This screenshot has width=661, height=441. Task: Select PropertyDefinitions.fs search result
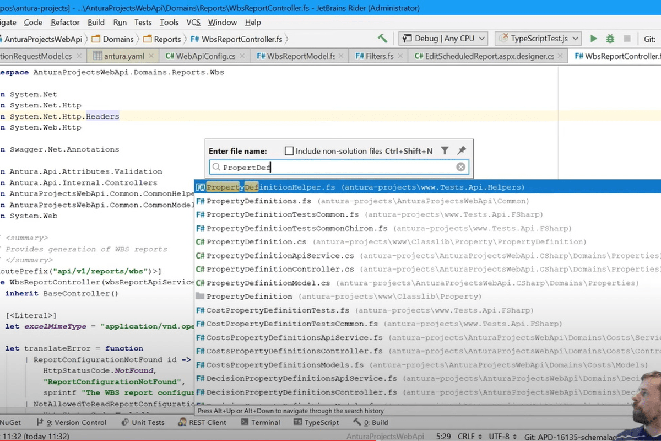(x=427, y=201)
